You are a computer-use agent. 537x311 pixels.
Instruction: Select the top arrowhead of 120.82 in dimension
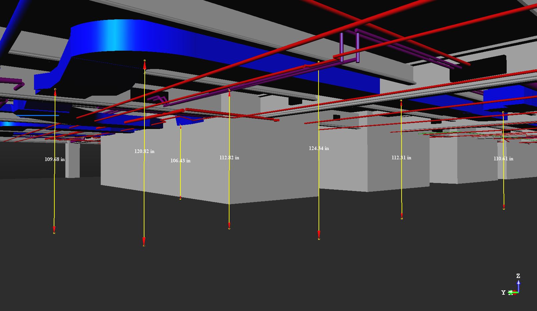click(x=145, y=65)
